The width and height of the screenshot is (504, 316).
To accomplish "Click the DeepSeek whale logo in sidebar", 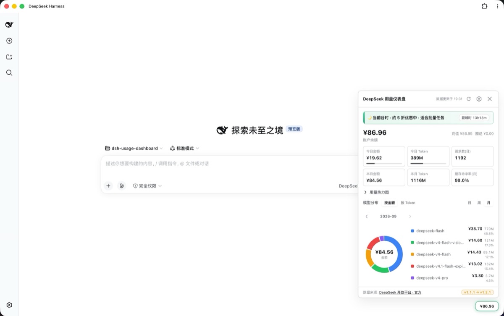I will (x=9, y=25).
